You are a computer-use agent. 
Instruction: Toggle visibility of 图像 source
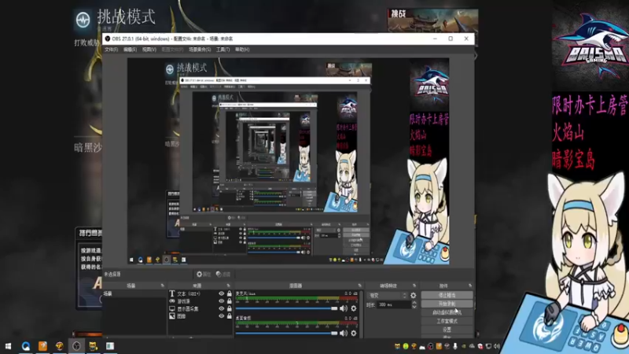221,316
